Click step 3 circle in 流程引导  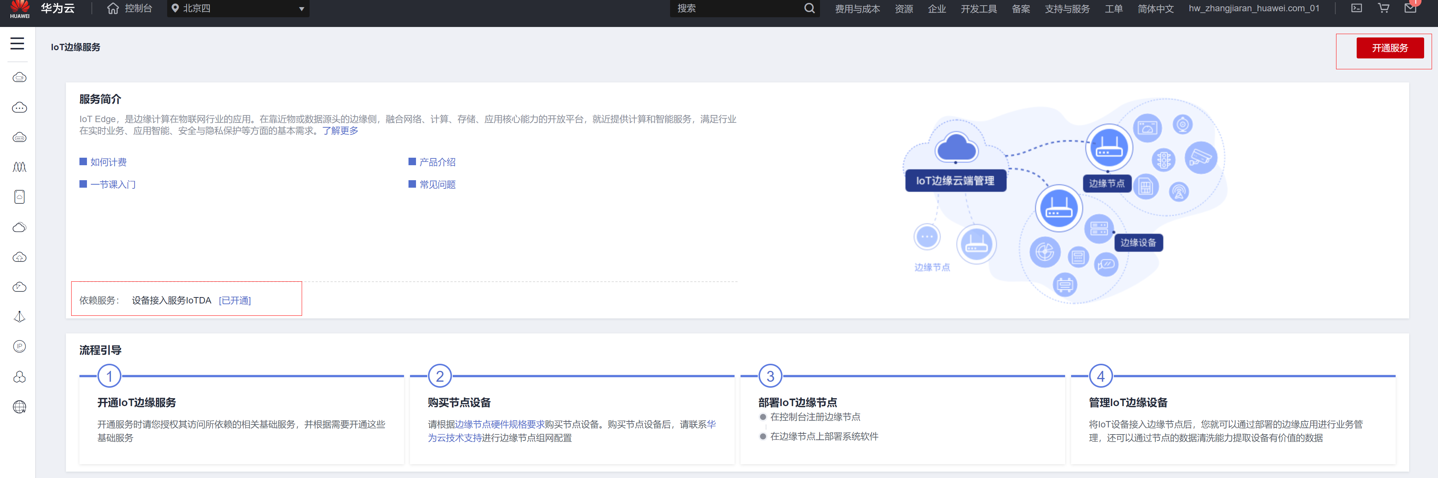[x=771, y=376]
